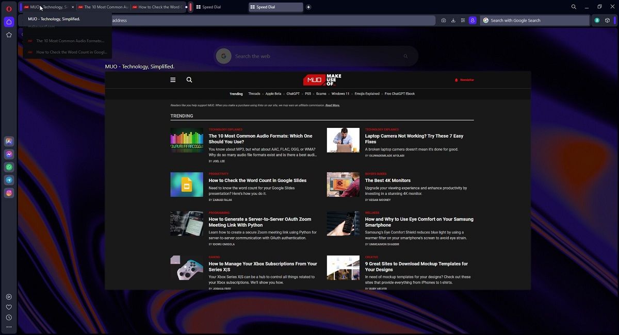Open the extensions cube icon
Screen dimensions: 619x335
(x=607, y=21)
